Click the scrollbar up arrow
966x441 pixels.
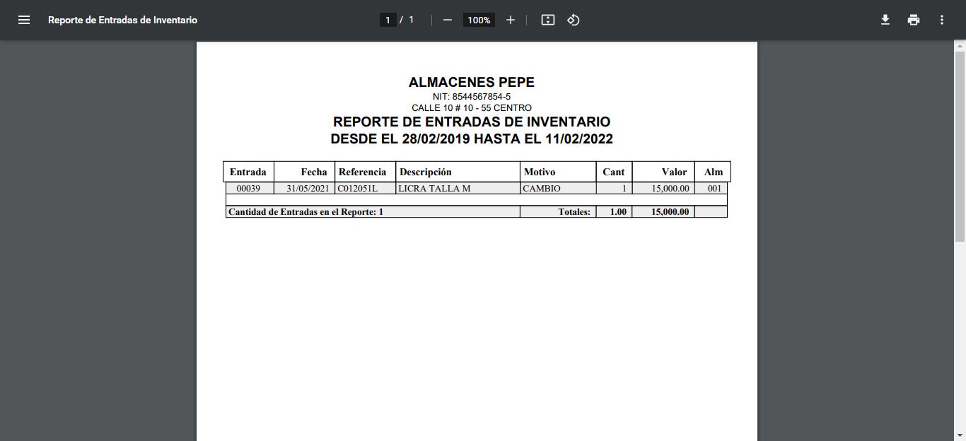(x=960, y=45)
